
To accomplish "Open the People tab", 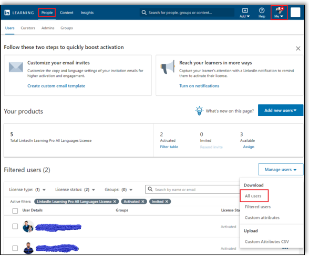I will (47, 13).
